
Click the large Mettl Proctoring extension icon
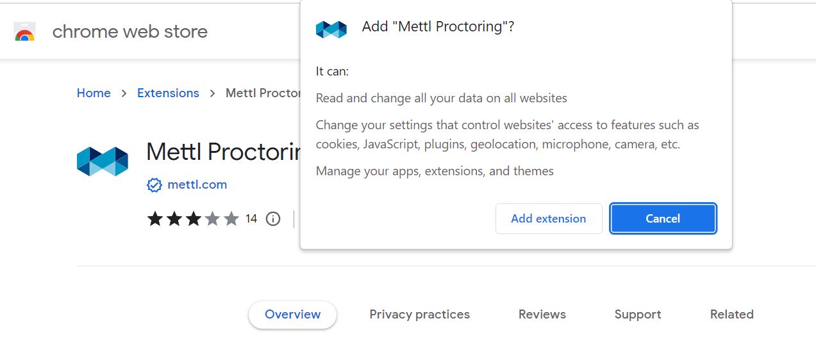(x=103, y=161)
